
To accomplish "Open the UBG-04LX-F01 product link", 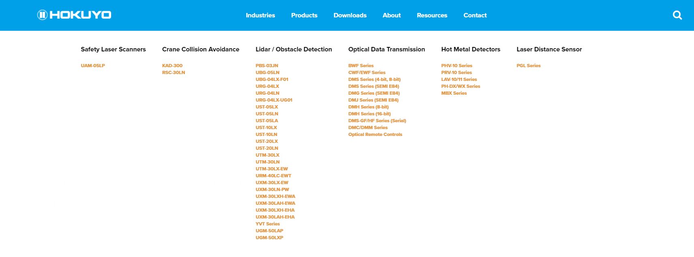I will pos(272,79).
